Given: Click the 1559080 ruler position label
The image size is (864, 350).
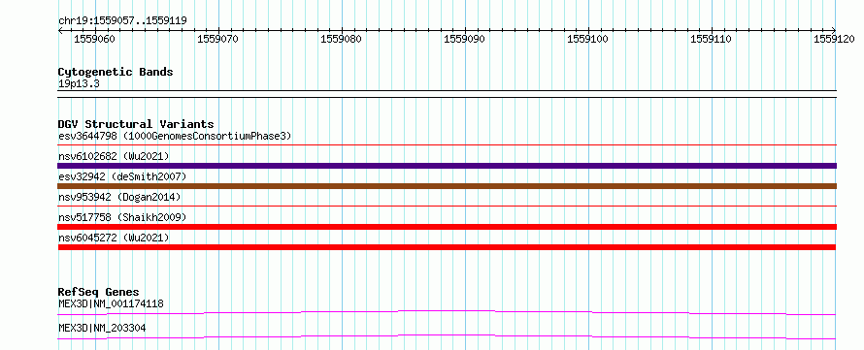Looking at the screenshot, I should tap(341, 39).
